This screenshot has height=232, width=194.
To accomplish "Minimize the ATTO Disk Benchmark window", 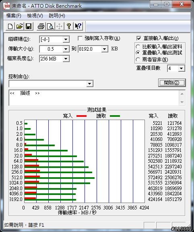I will coord(156,4).
